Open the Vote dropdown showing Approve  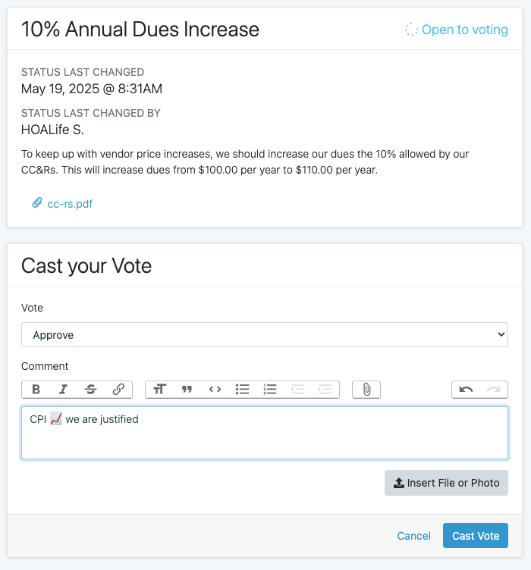pyautogui.click(x=265, y=334)
